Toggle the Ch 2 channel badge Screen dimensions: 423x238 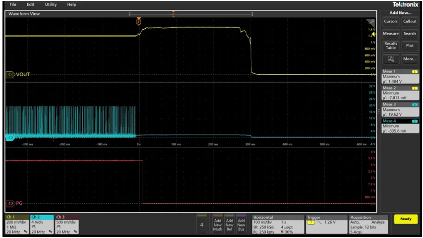(41, 224)
